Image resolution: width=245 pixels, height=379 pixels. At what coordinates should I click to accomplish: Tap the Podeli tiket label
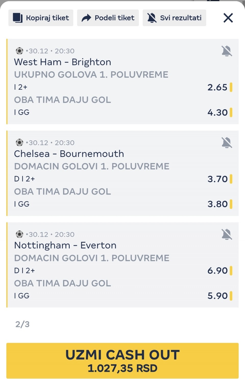(x=114, y=18)
